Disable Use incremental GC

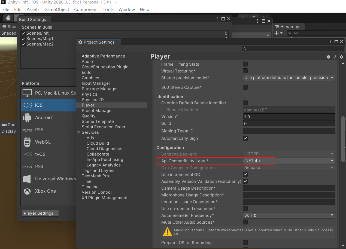coord(245,174)
